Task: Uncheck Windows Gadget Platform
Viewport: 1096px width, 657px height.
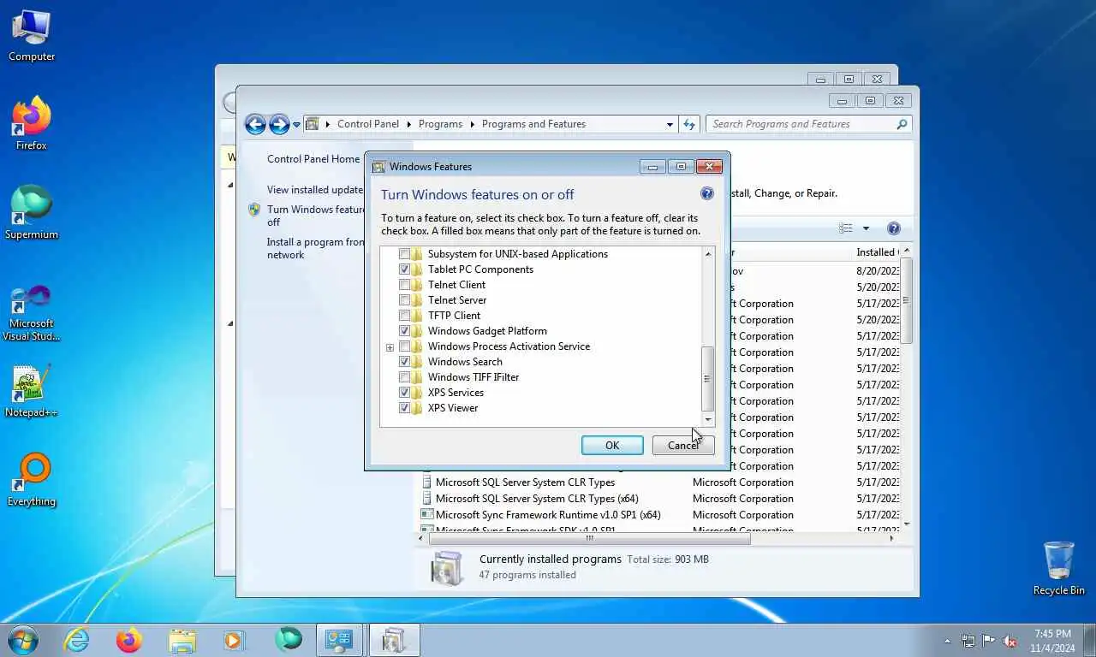Action: pyautogui.click(x=405, y=331)
